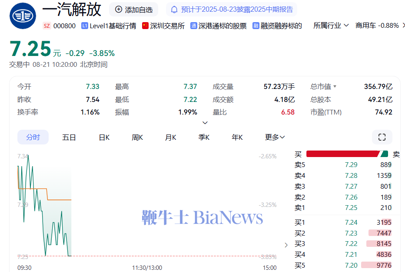Viewport: 405px width, 272px height.
Task: Click the 量比 value 6.58
Action: coord(288,112)
